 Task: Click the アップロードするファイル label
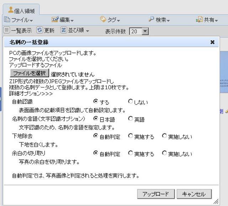[x=36, y=65]
